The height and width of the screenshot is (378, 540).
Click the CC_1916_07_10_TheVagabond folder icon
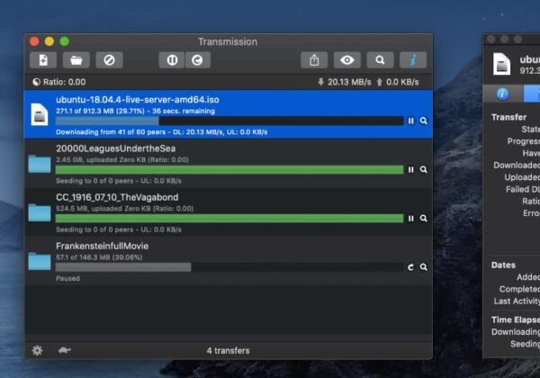coord(40,212)
